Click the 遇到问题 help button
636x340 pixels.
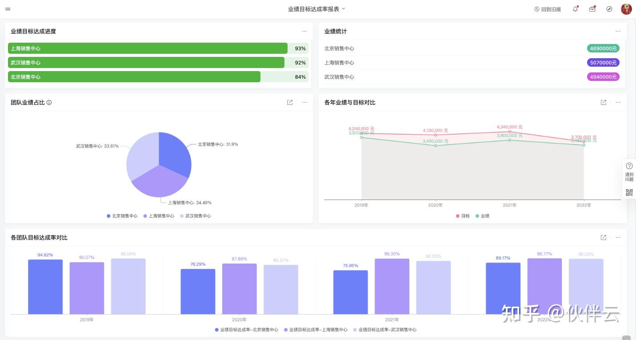click(629, 172)
